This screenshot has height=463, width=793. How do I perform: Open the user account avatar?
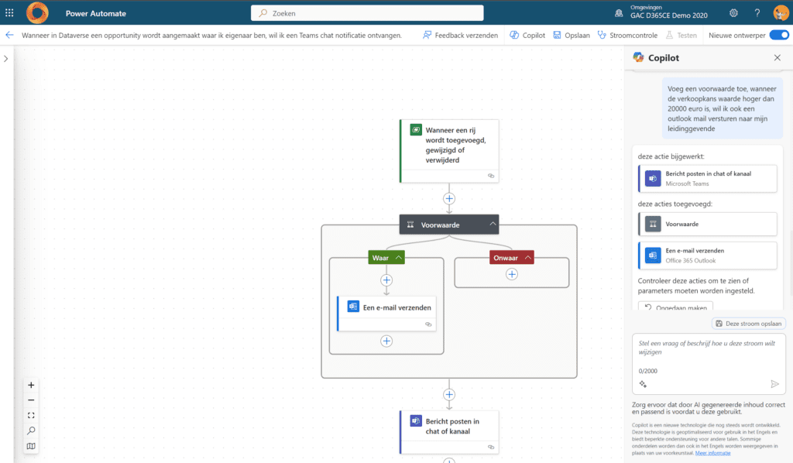[x=781, y=13]
